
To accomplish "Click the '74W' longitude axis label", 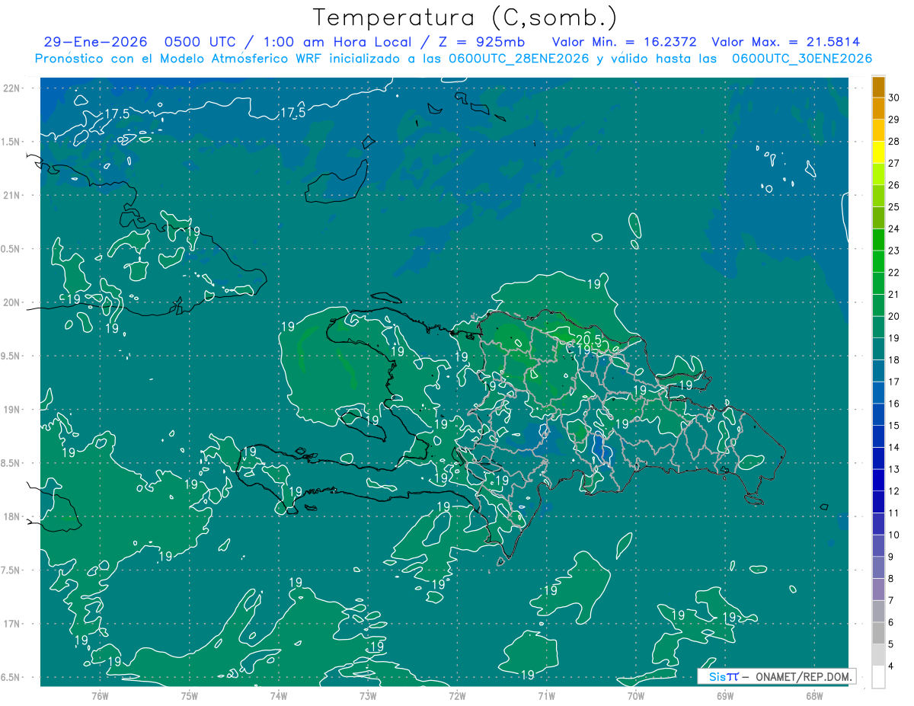I will click(x=278, y=696).
